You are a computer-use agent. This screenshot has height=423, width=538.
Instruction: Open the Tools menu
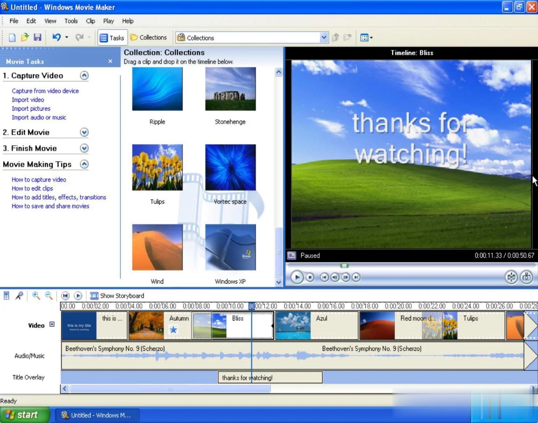tap(71, 21)
